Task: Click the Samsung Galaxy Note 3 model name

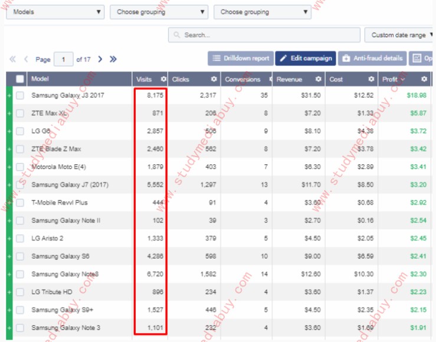Action: click(x=65, y=328)
